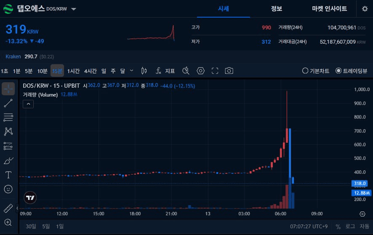Select the trend line drawing tool
The image size is (373, 235).
(8, 103)
